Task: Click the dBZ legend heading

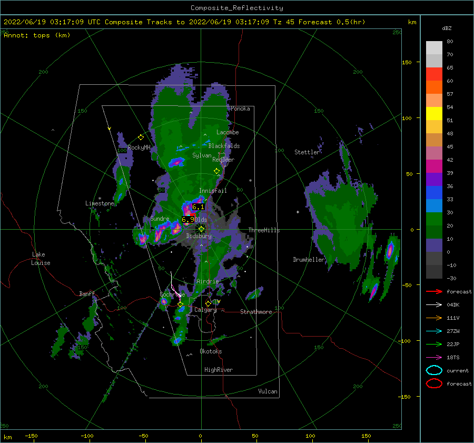Action: click(447, 28)
